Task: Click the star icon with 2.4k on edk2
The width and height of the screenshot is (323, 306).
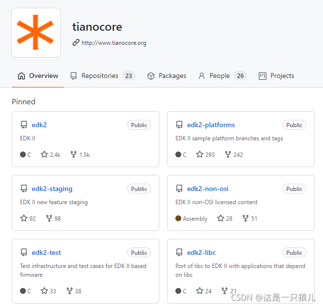Action: point(44,154)
